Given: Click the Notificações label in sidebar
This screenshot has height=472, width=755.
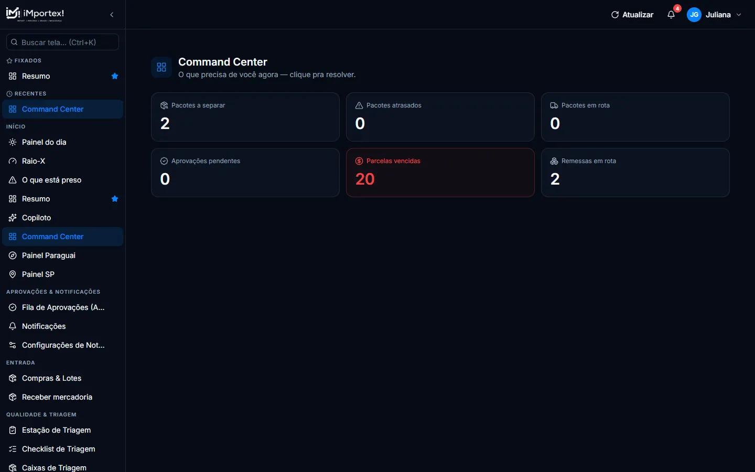Looking at the screenshot, I should point(44,326).
